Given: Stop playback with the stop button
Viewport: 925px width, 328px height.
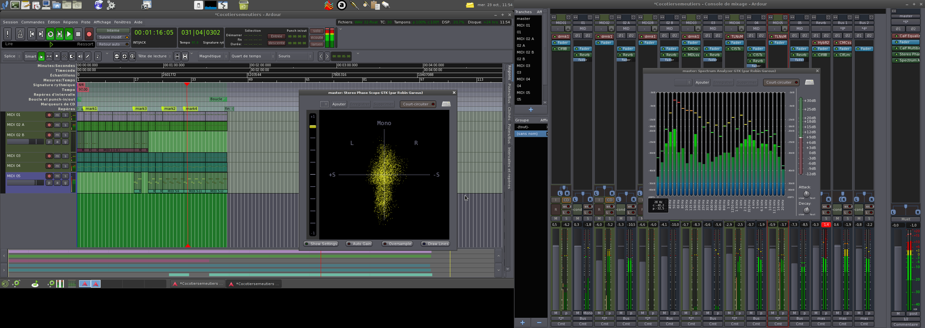Looking at the screenshot, I should (78, 34).
